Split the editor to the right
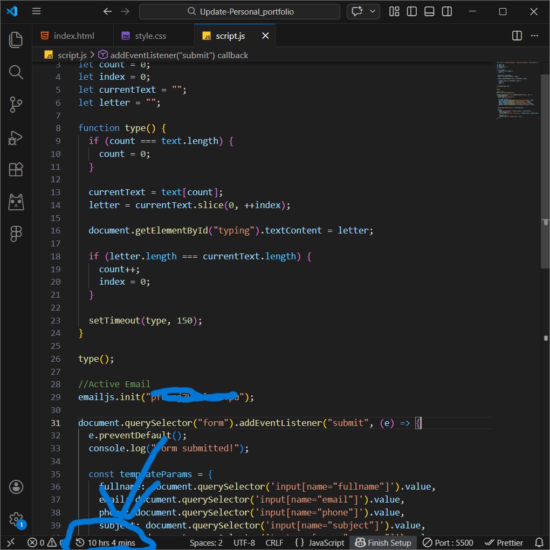The width and height of the screenshot is (550, 550). (x=517, y=36)
